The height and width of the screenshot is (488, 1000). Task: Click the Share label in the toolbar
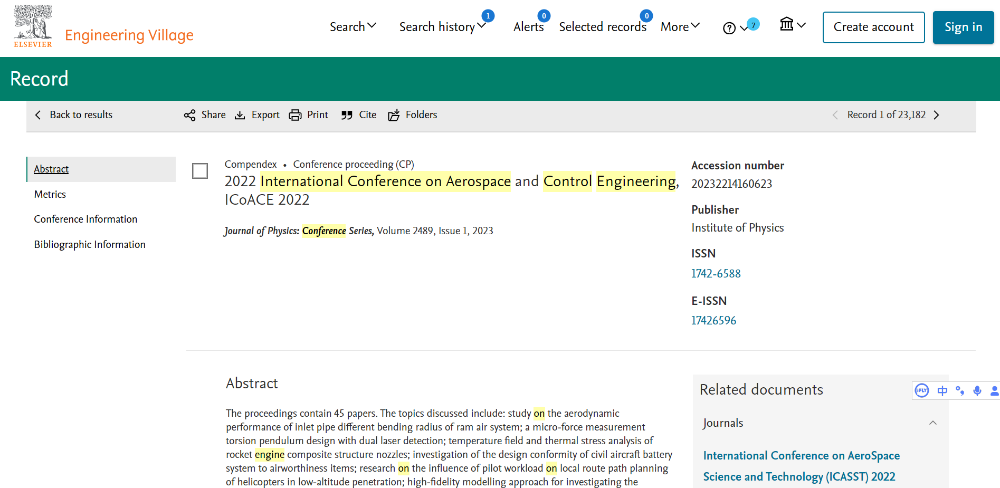click(214, 114)
